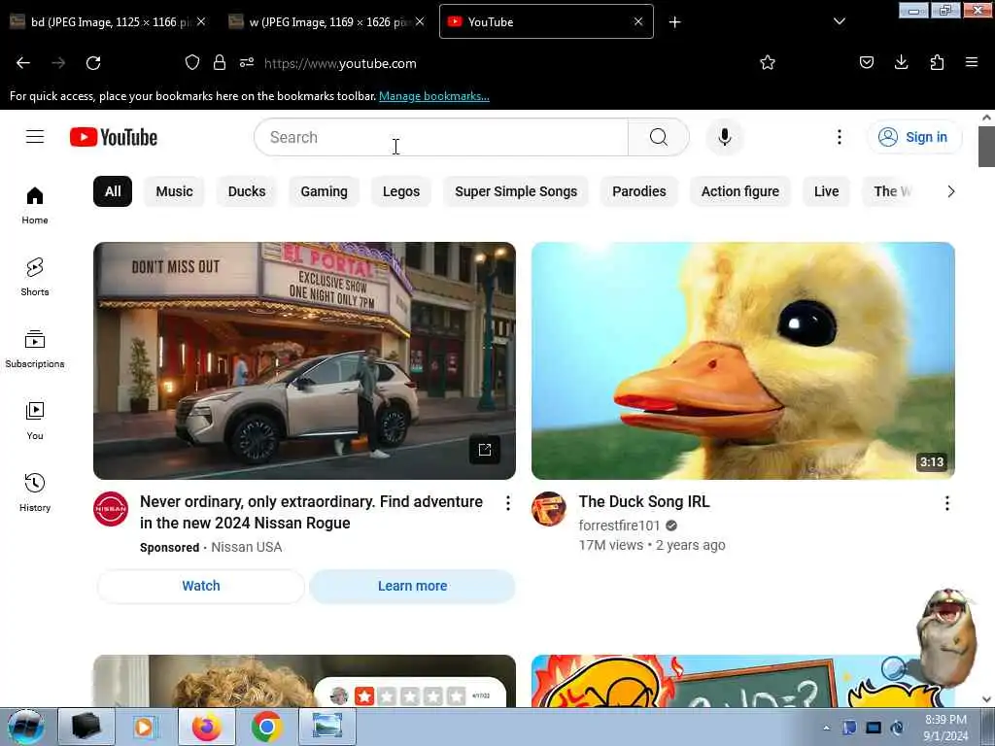Viewport: 995px width, 746px height.
Task: Open Shorts in the sidebar
Action: point(35,277)
